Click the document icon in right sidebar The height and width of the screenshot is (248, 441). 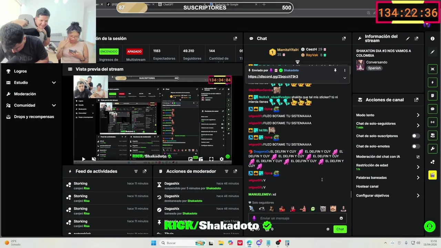432,95
